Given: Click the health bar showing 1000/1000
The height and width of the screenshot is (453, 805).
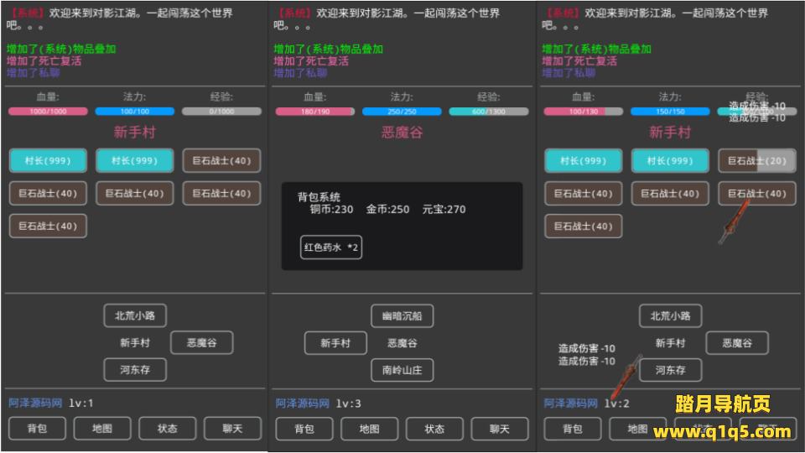Looking at the screenshot, I should [48, 112].
